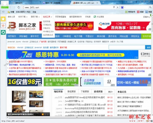Click the 标准版 button in title bar
The image size is (153, 123).
pos(130,2)
